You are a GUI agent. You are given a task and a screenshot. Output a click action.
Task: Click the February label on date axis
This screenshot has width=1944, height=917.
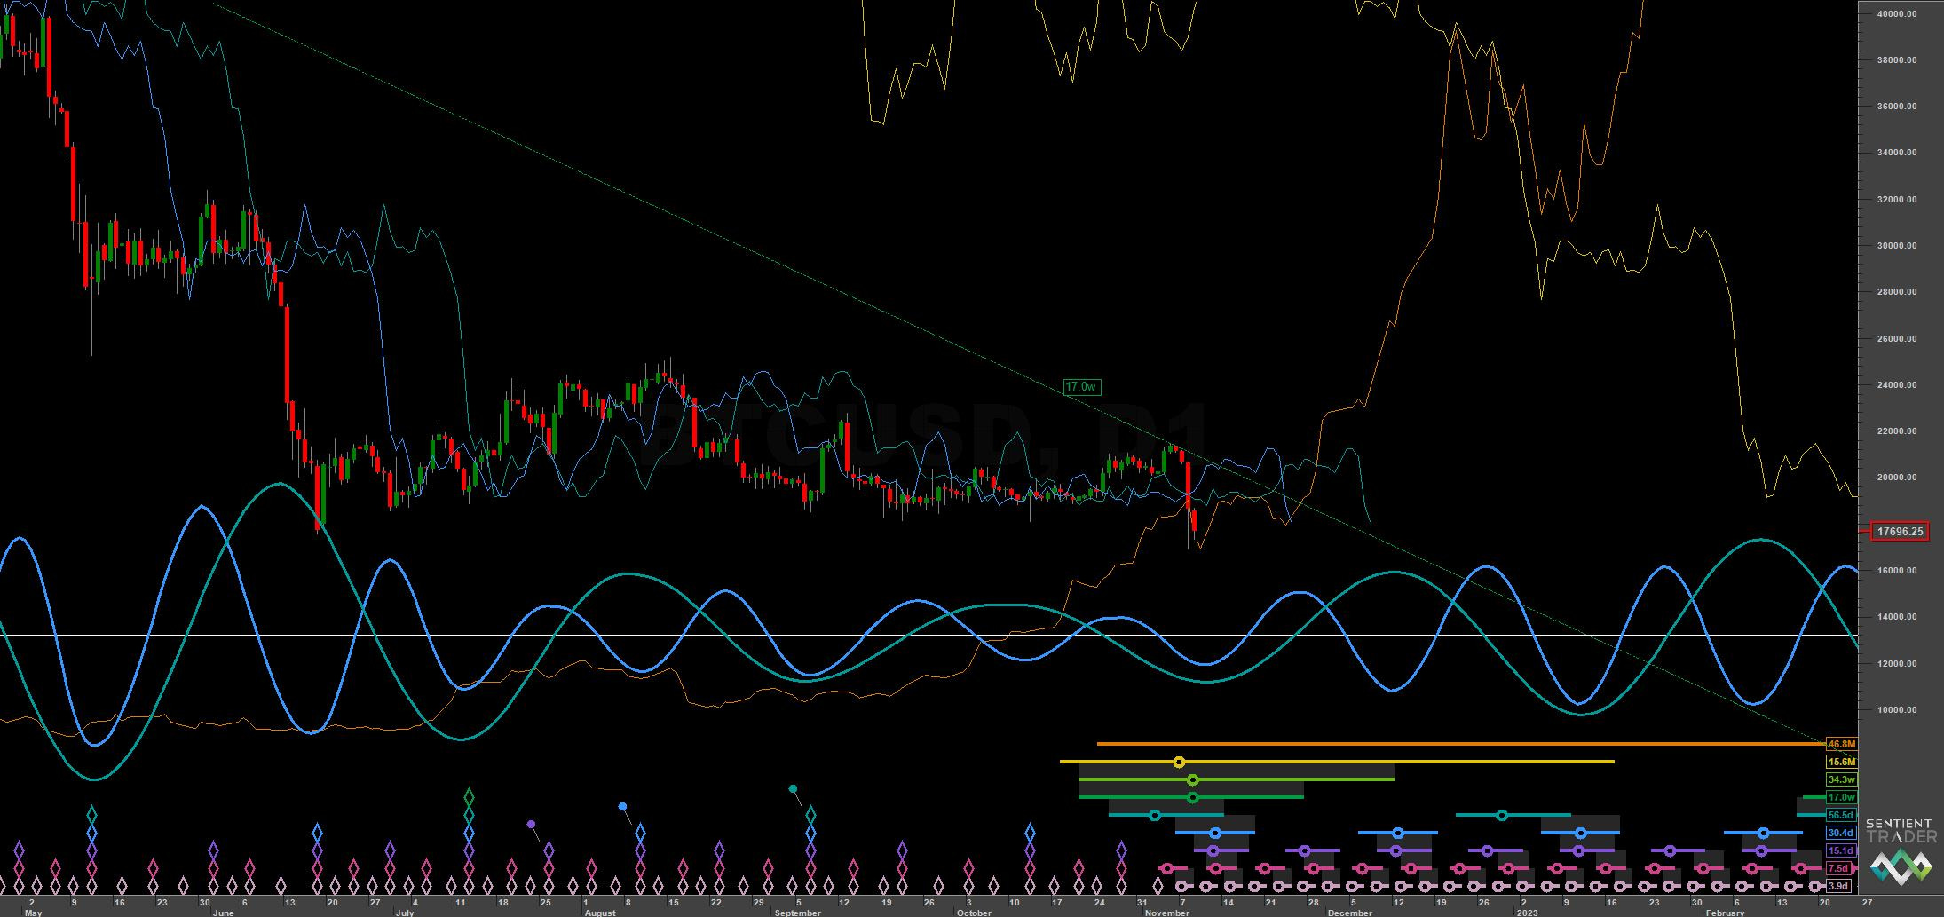coord(1725,913)
